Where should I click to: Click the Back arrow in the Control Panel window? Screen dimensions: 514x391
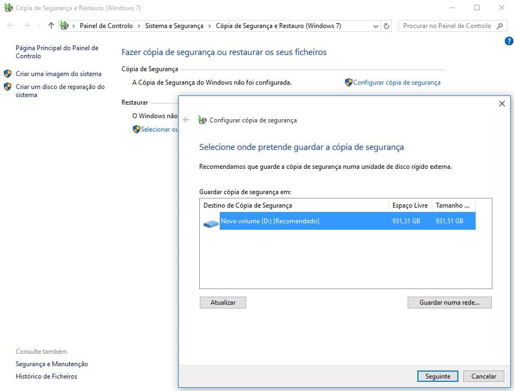(10, 25)
